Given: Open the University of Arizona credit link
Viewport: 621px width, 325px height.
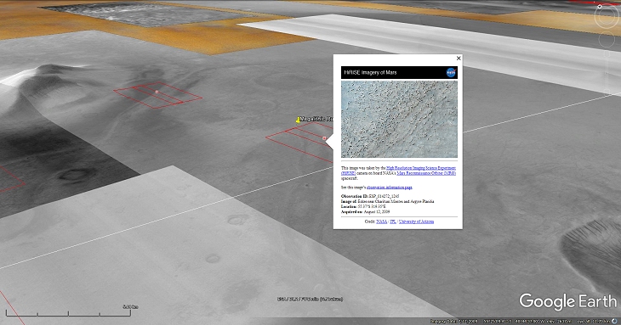Looking at the screenshot, I should (416, 221).
